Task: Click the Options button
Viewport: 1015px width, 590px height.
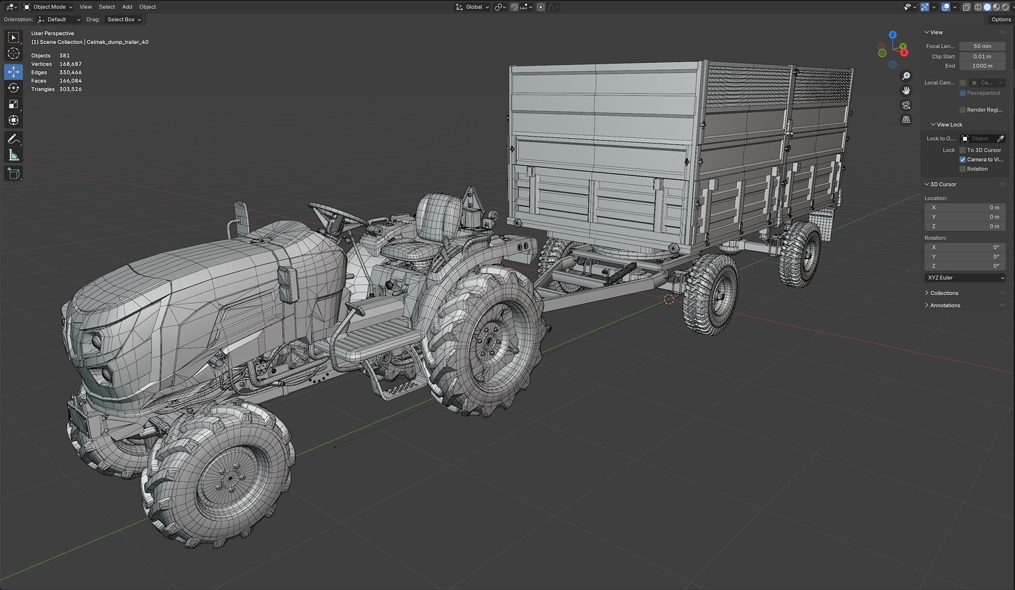Action: (x=1001, y=20)
